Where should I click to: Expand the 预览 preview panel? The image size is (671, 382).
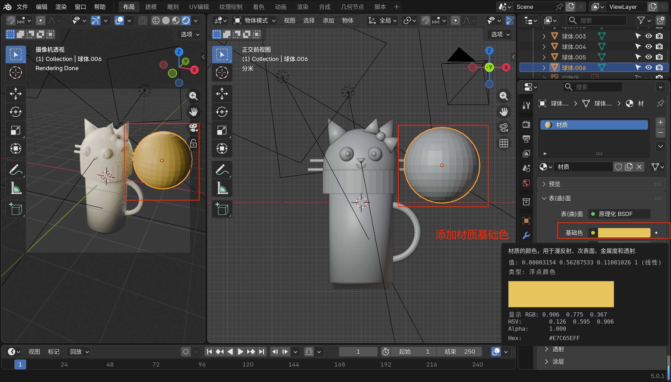point(554,184)
